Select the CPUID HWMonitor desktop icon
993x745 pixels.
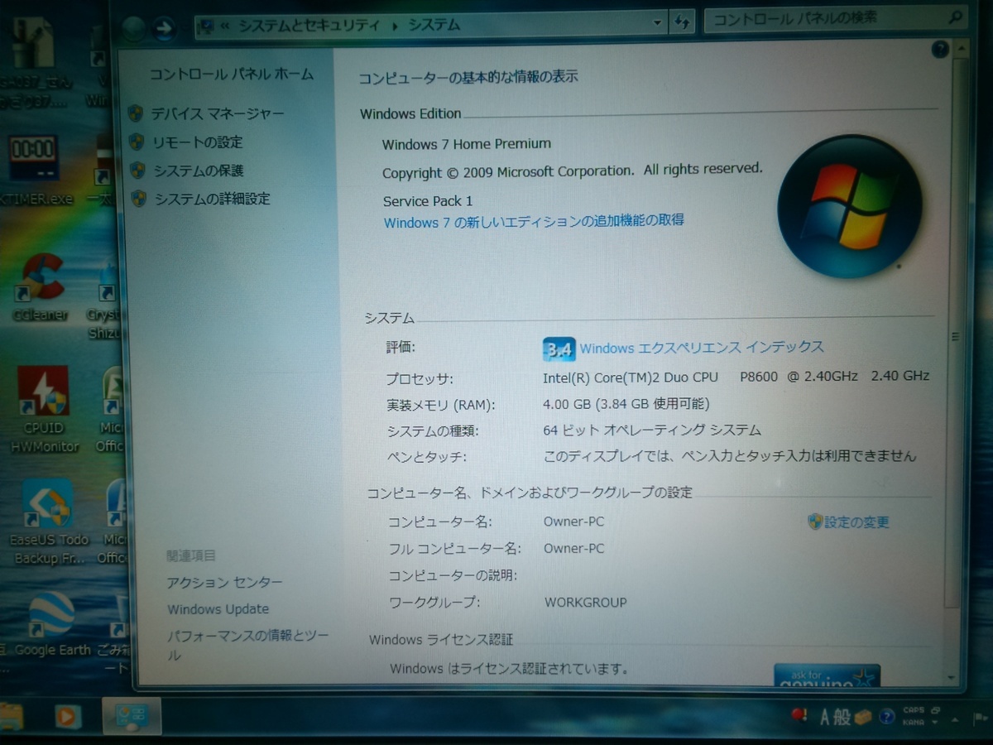(45, 409)
